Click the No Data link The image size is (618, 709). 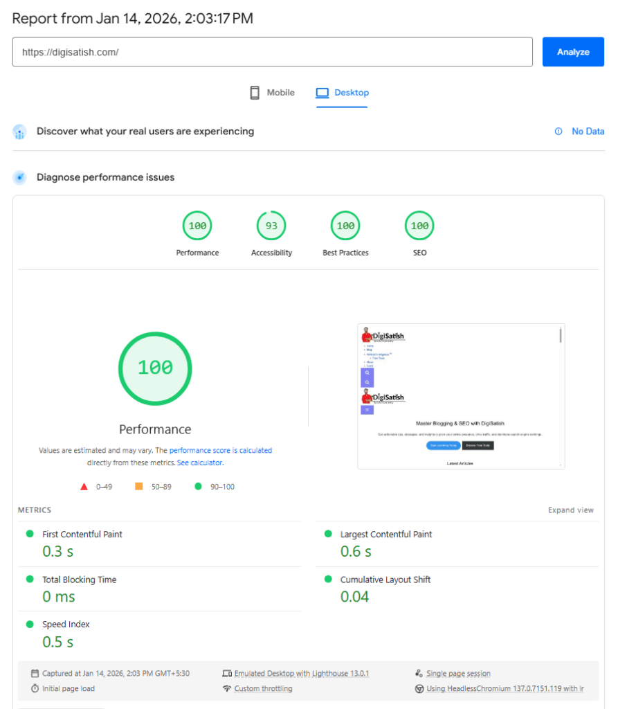[x=588, y=131]
